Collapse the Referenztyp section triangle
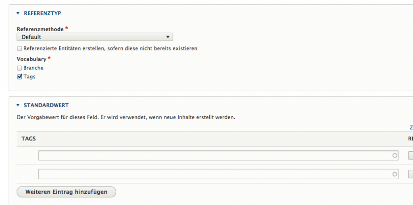Screen dimensions: 413x205 18,13
